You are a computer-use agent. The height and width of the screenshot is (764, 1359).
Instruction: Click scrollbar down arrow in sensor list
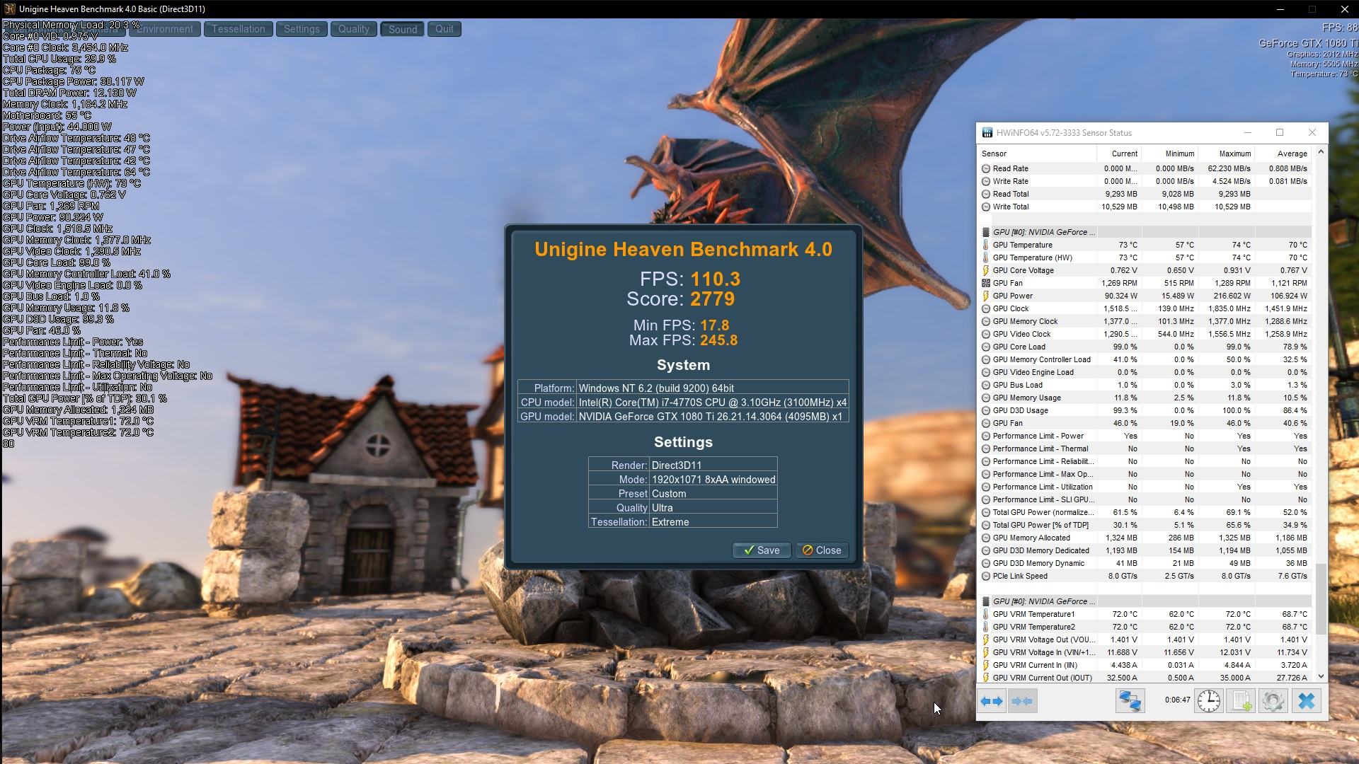click(x=1320, y=676)
